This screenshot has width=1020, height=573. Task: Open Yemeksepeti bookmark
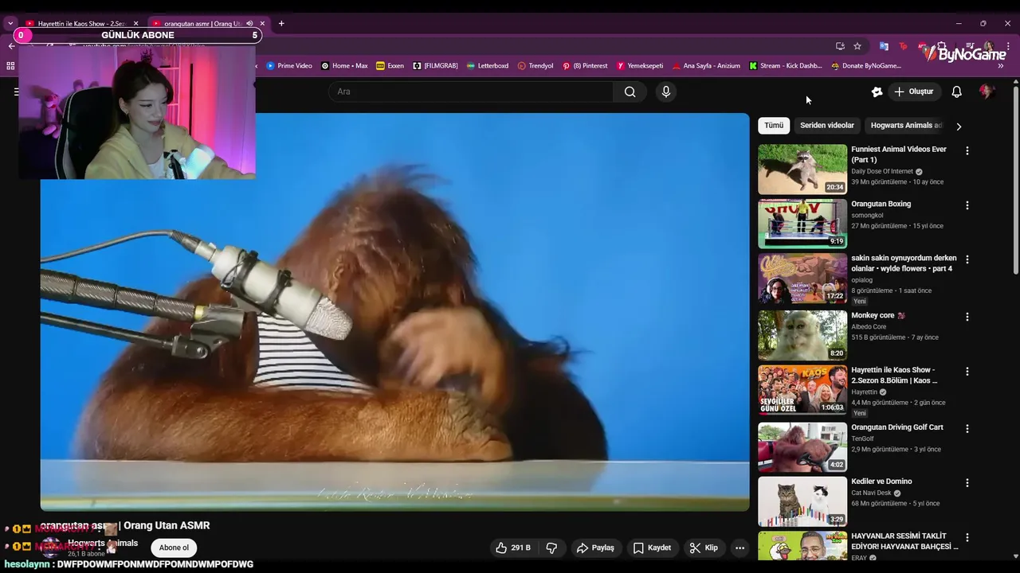click(640, 66)
